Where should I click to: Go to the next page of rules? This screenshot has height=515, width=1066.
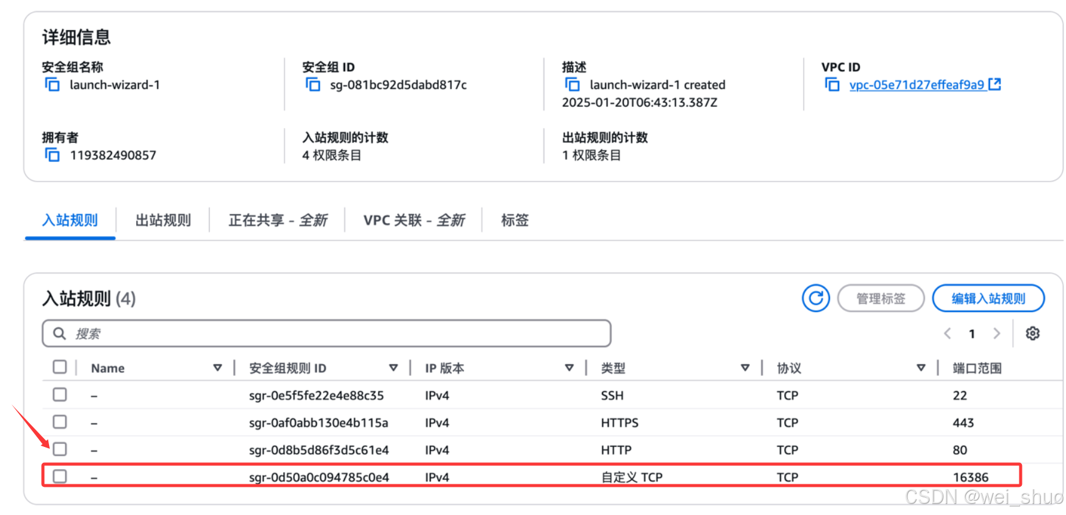[997, 334]
